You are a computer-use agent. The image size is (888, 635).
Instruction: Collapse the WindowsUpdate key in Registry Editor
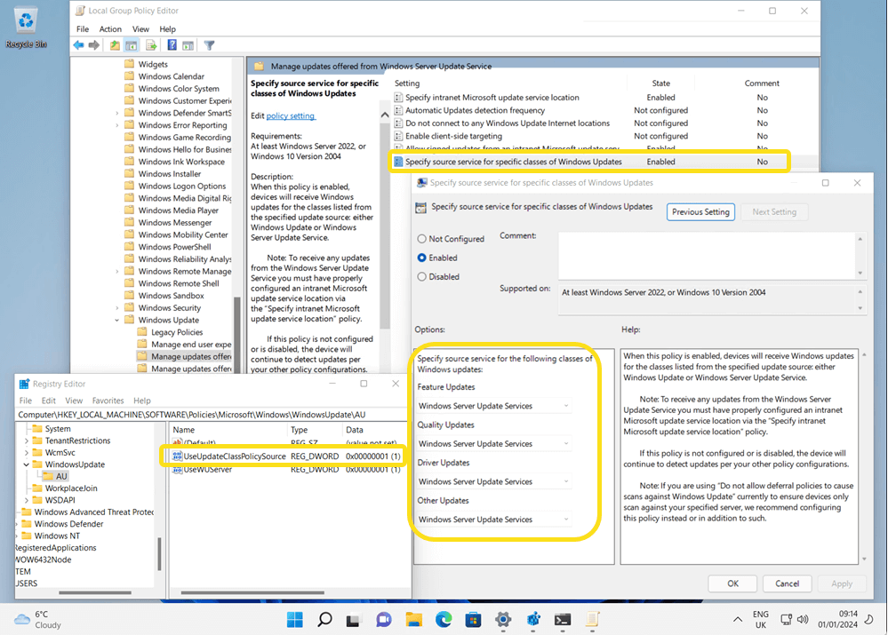(26, 464)
